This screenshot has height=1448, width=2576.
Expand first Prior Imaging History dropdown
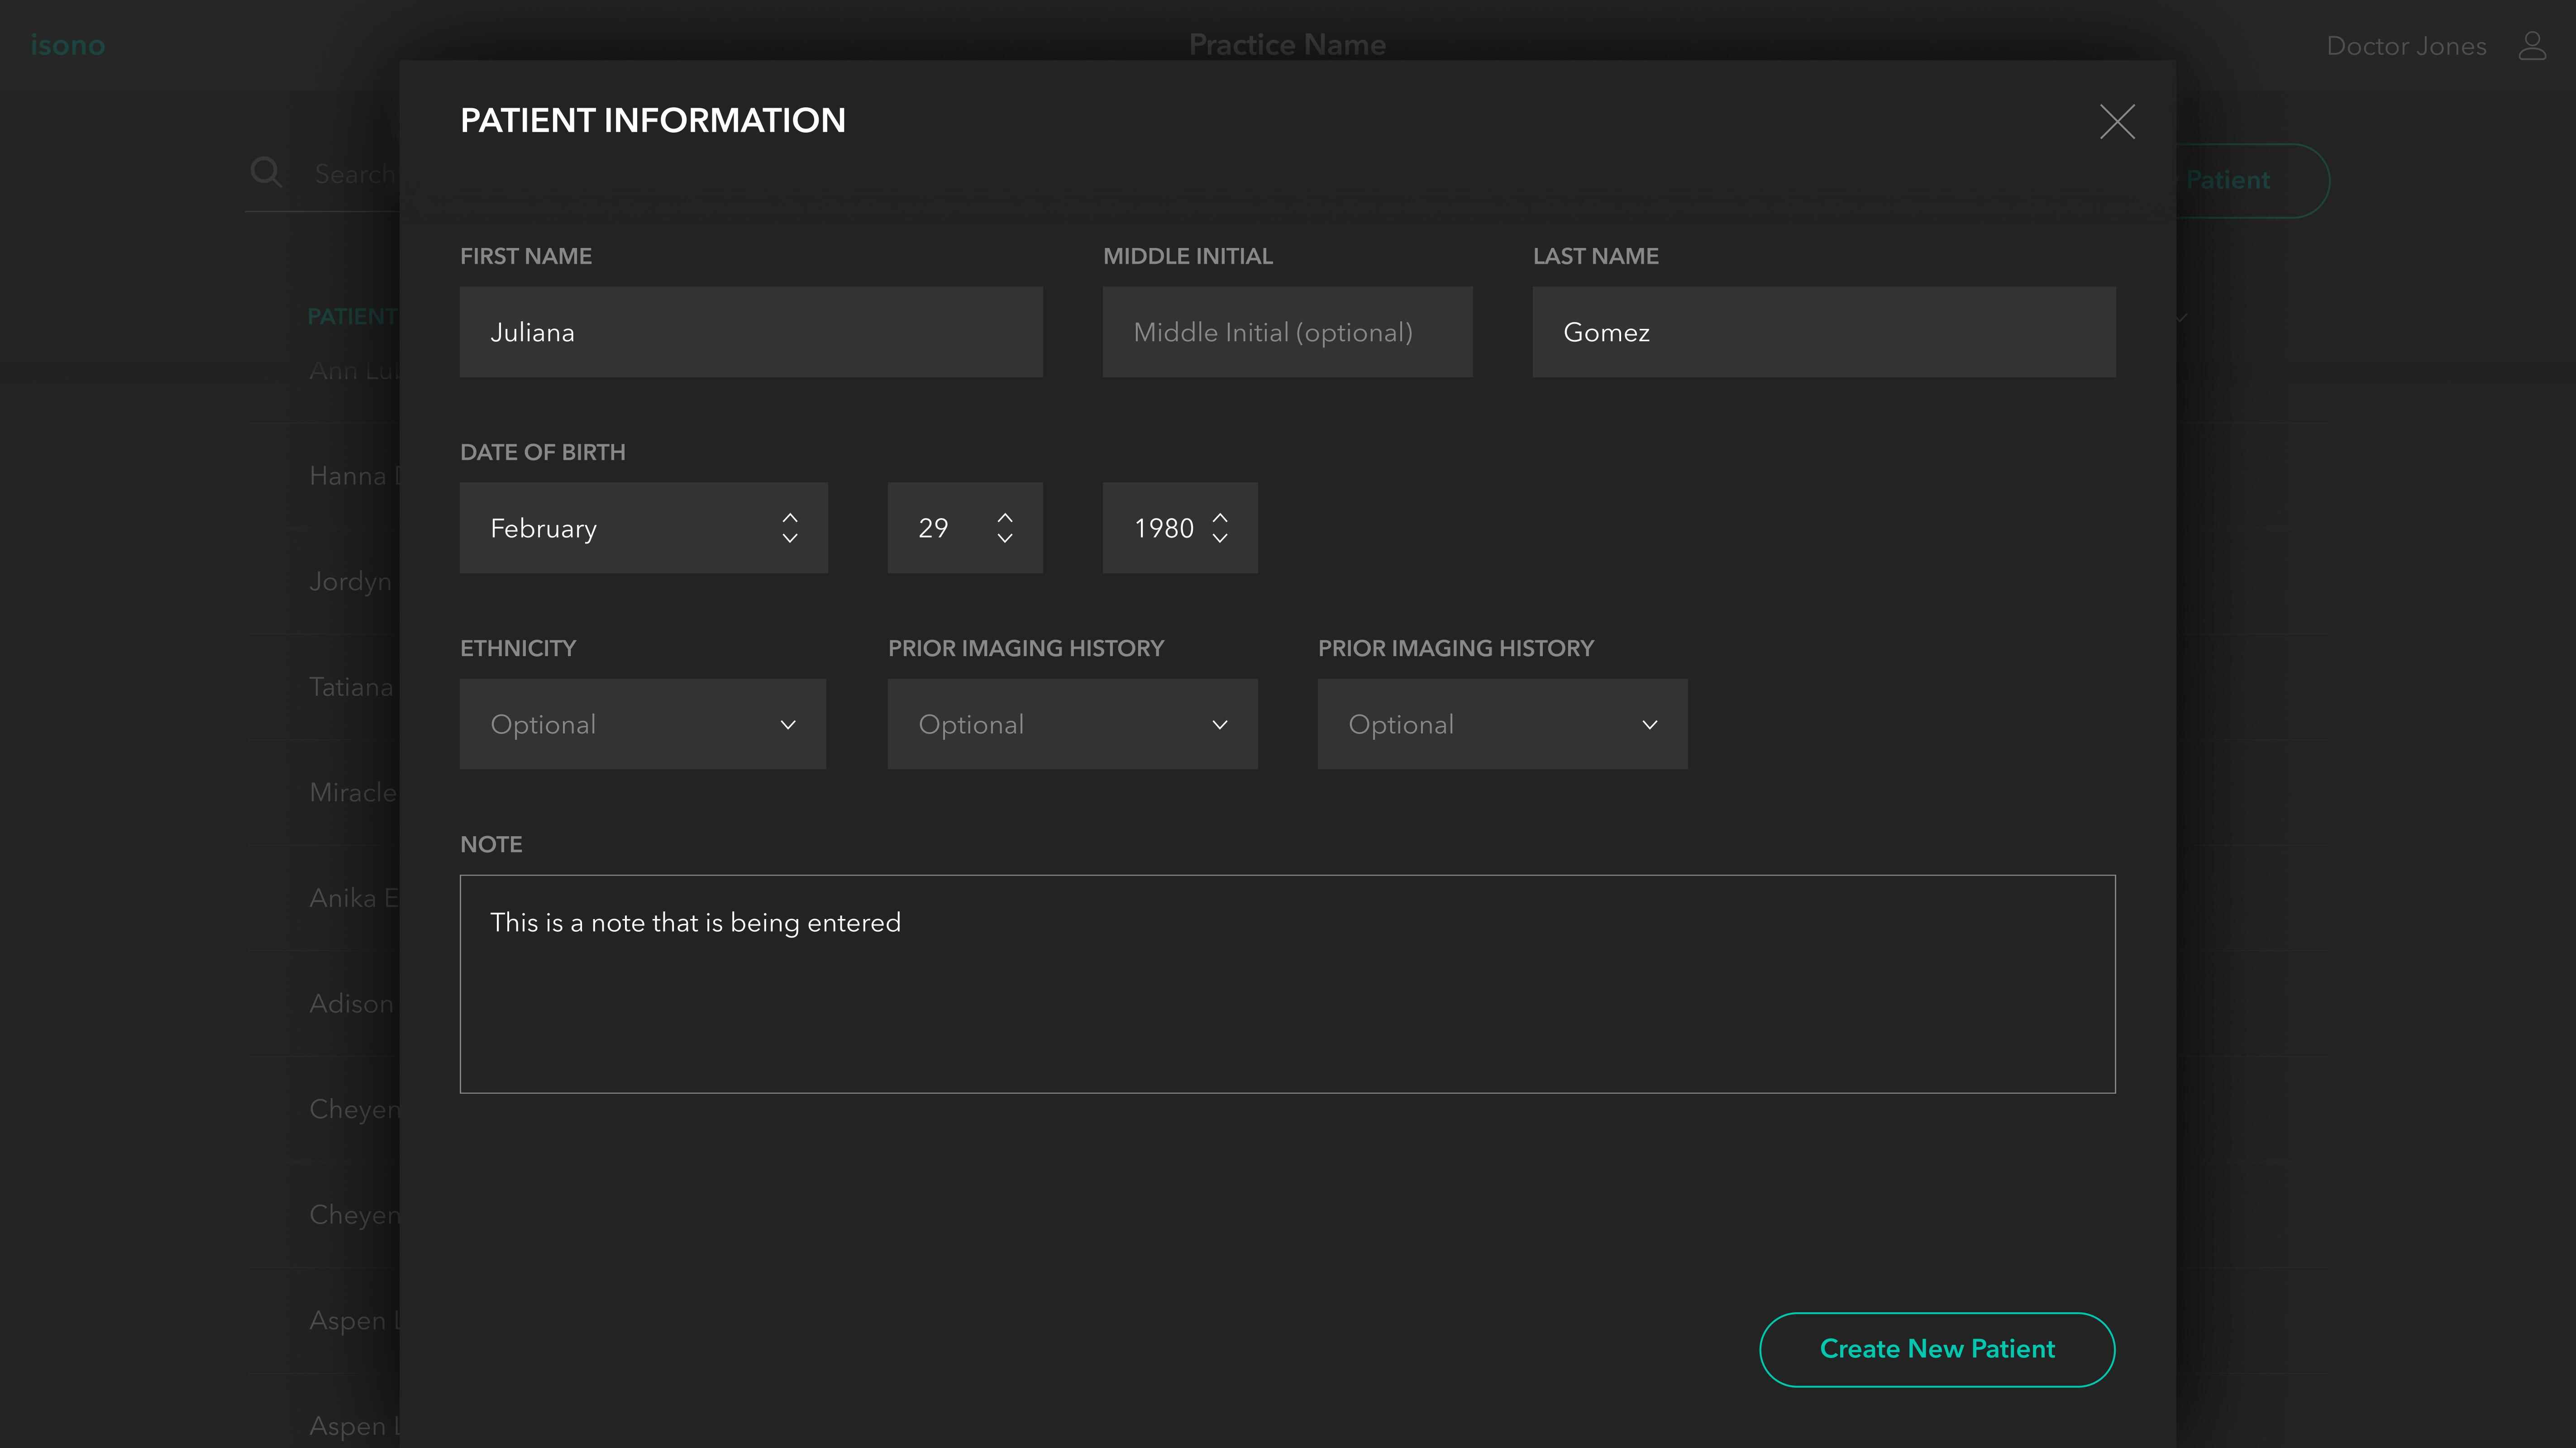point(1072,724)
